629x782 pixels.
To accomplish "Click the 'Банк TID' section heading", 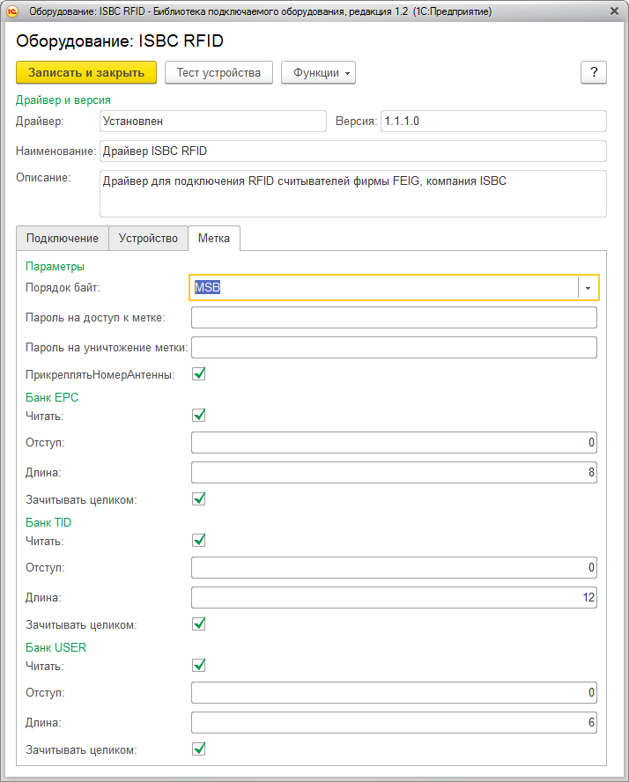I will click(48, 523).
